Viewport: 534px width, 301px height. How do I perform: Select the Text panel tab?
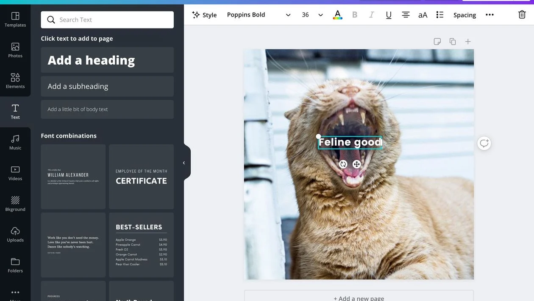coord(15,112)
